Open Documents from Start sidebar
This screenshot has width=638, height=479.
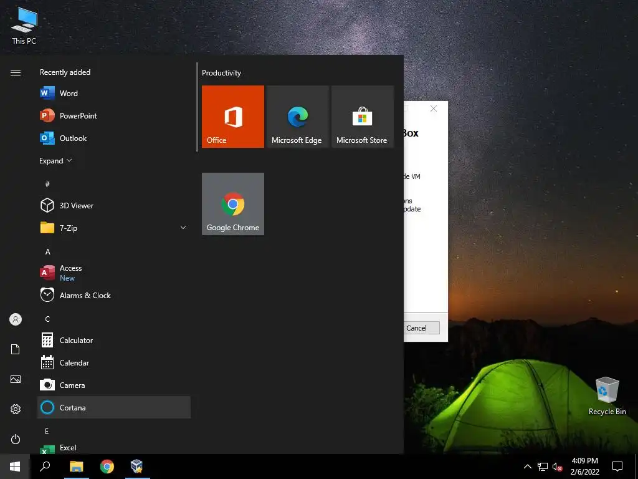click(16, 349)
